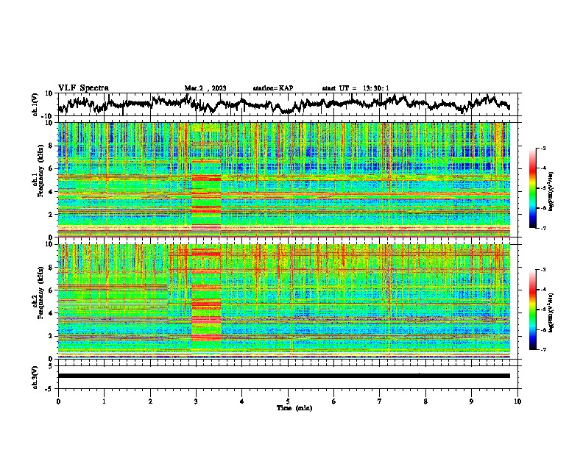Click time axis tick label "4"
The width and height of the screenshot is (583, 450).
tap(242, 401)
